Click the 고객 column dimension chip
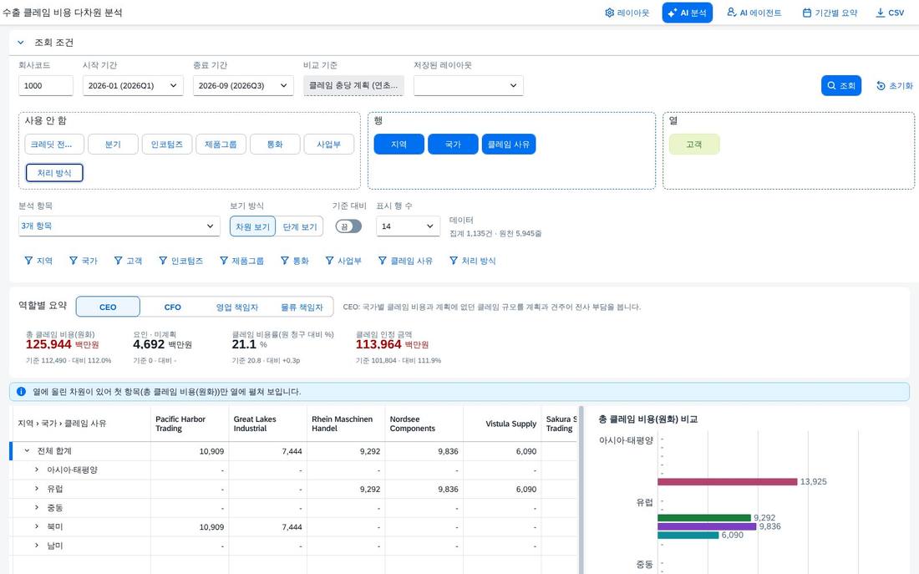Viewport: 919px width, 574px height. [x=694, y=145]
